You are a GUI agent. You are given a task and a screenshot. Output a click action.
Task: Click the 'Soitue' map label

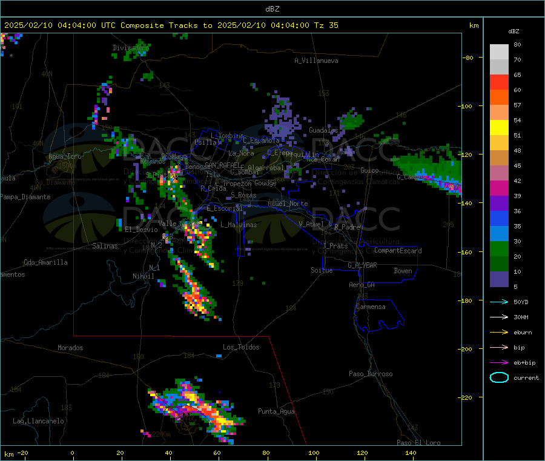click(x=322, y=270)
